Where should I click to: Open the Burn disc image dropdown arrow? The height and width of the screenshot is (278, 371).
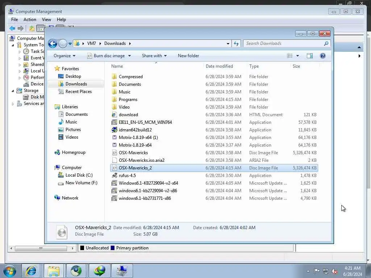[x=129, y=56]
